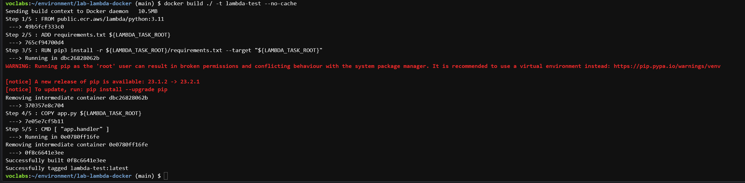
Task: Click the Step 1/5 FROM python:3.11 line
Action: point(85,19)
